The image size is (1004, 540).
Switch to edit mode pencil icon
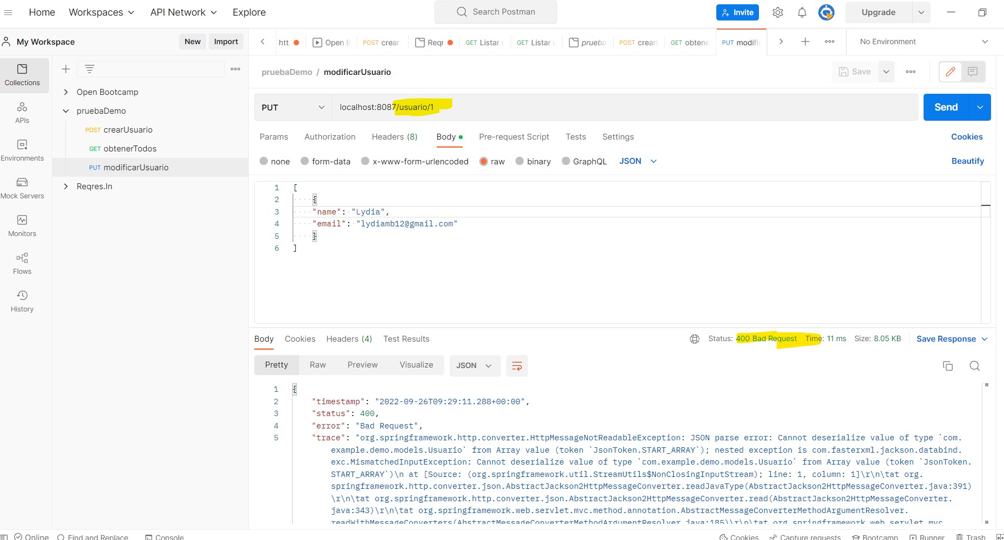(951, 72)
